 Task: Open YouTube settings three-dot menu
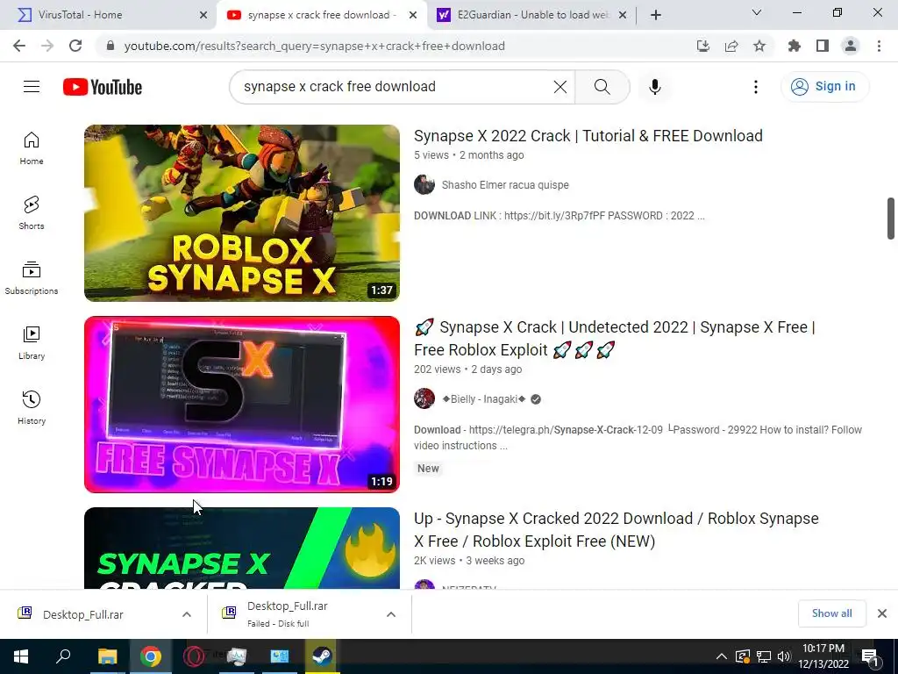click(755, 87)
